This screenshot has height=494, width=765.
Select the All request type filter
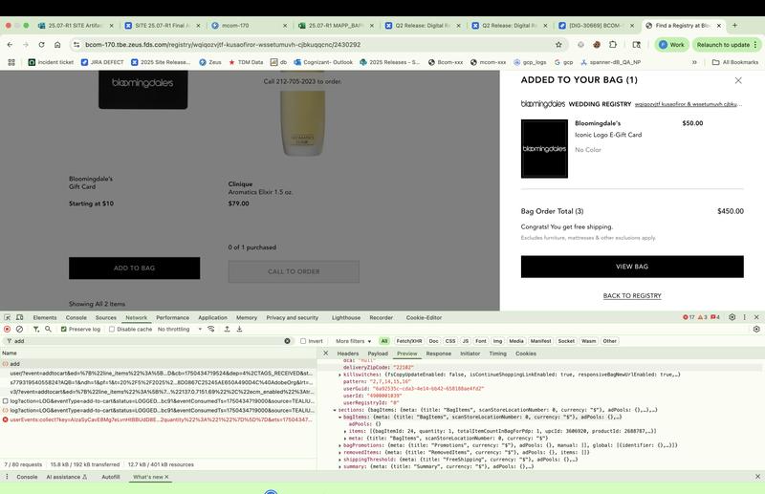[384, 341]
